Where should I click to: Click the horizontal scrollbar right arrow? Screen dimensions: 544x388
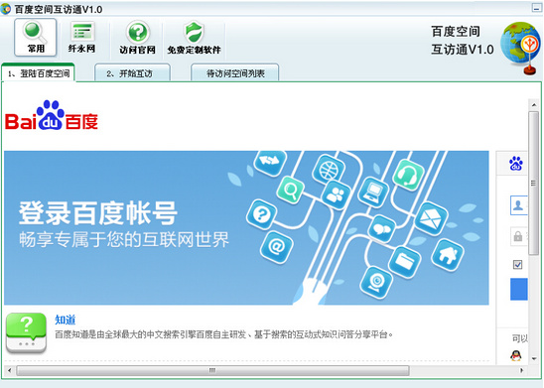(x=521, y=370)
